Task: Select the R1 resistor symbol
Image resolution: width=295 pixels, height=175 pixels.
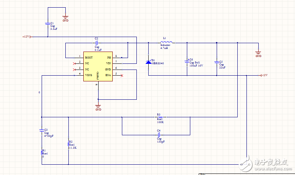Action: 42,153
